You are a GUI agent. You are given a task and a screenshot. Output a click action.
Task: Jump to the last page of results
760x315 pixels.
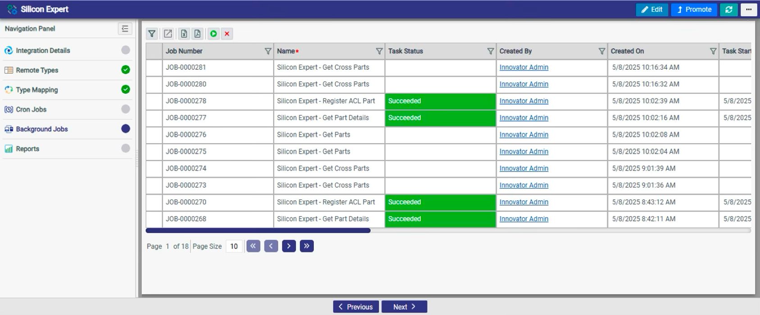[306, 246]
